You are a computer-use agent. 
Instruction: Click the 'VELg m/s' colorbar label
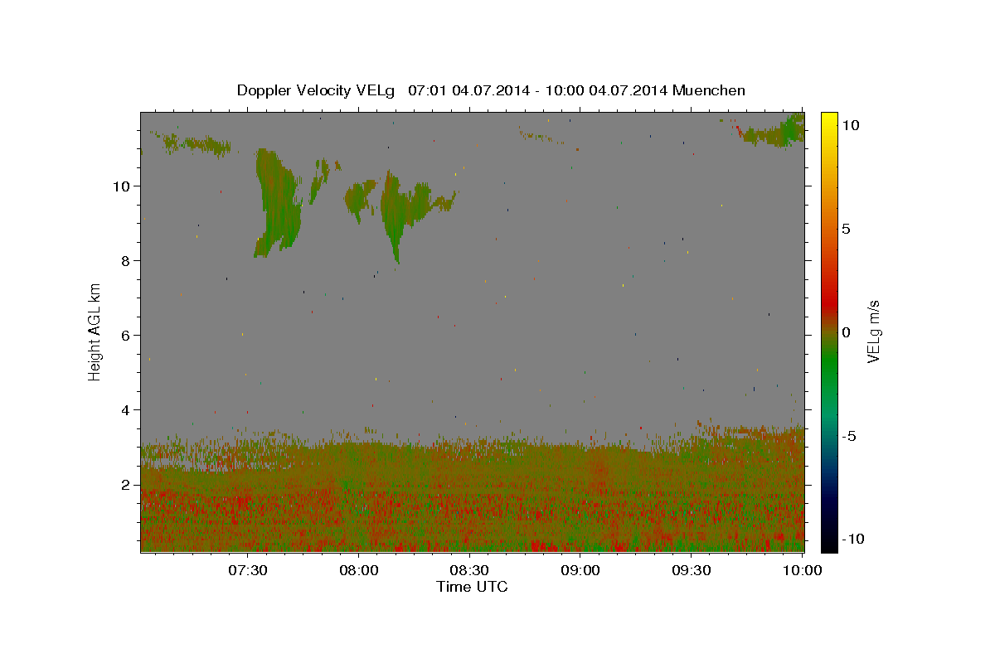coord(873,331)
